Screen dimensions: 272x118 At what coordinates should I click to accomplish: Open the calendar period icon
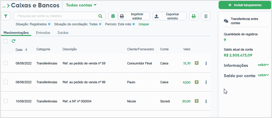113,16
